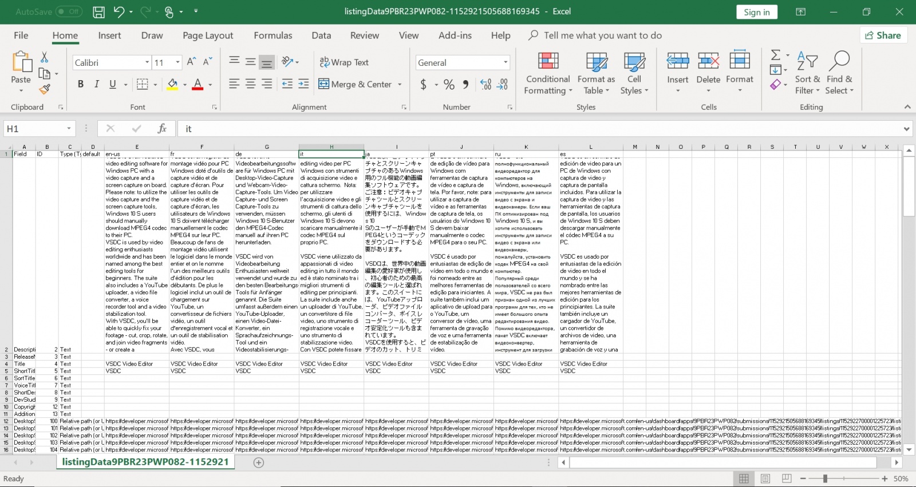Viewport: 916px width, 487px height.
Task: Align text to the left
Action: [x=234, y=84]
